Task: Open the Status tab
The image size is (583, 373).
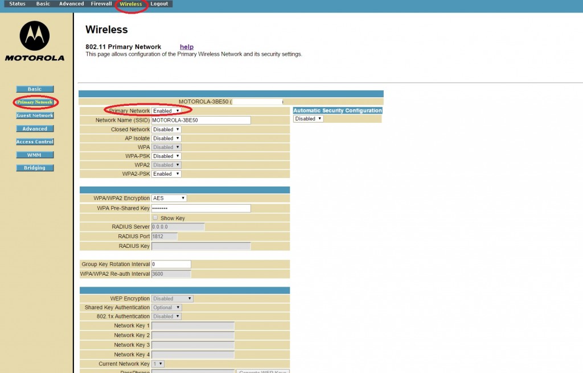Action: [x=17, y=4]
